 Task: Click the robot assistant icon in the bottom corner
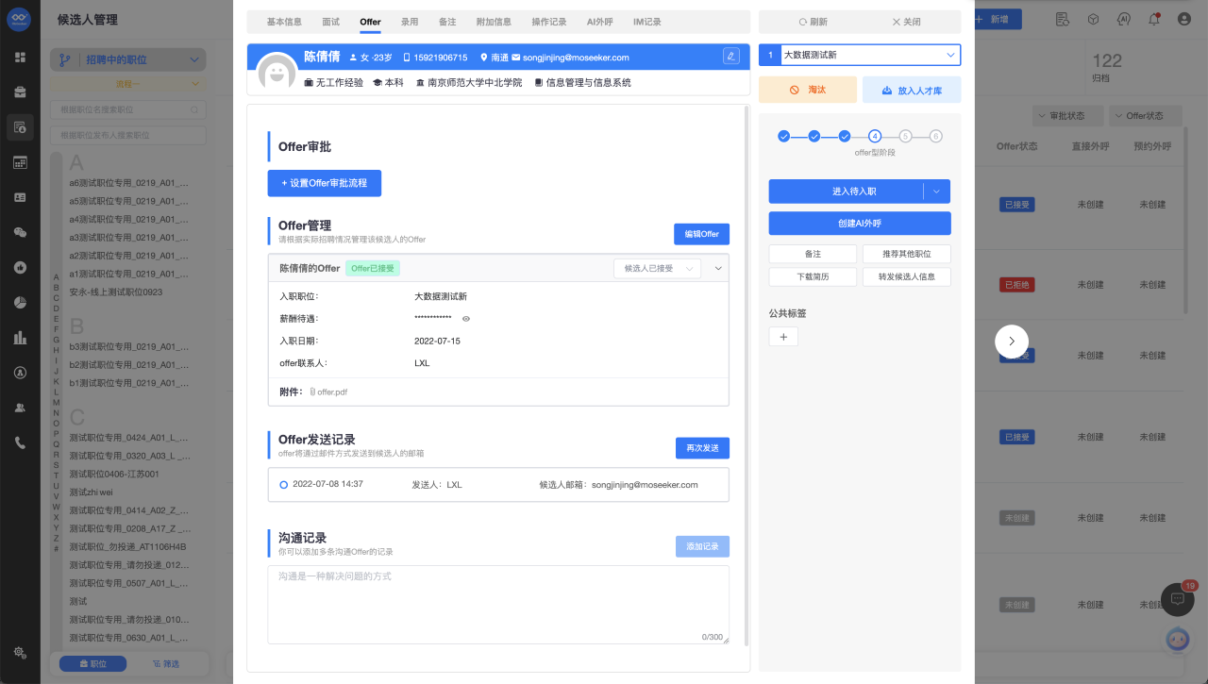coord(1177,639)
